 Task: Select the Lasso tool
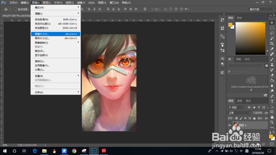[x=272, y=33]
